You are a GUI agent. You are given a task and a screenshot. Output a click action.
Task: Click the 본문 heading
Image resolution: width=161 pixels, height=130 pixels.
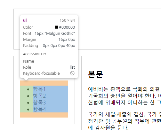(x=95, y=74)
